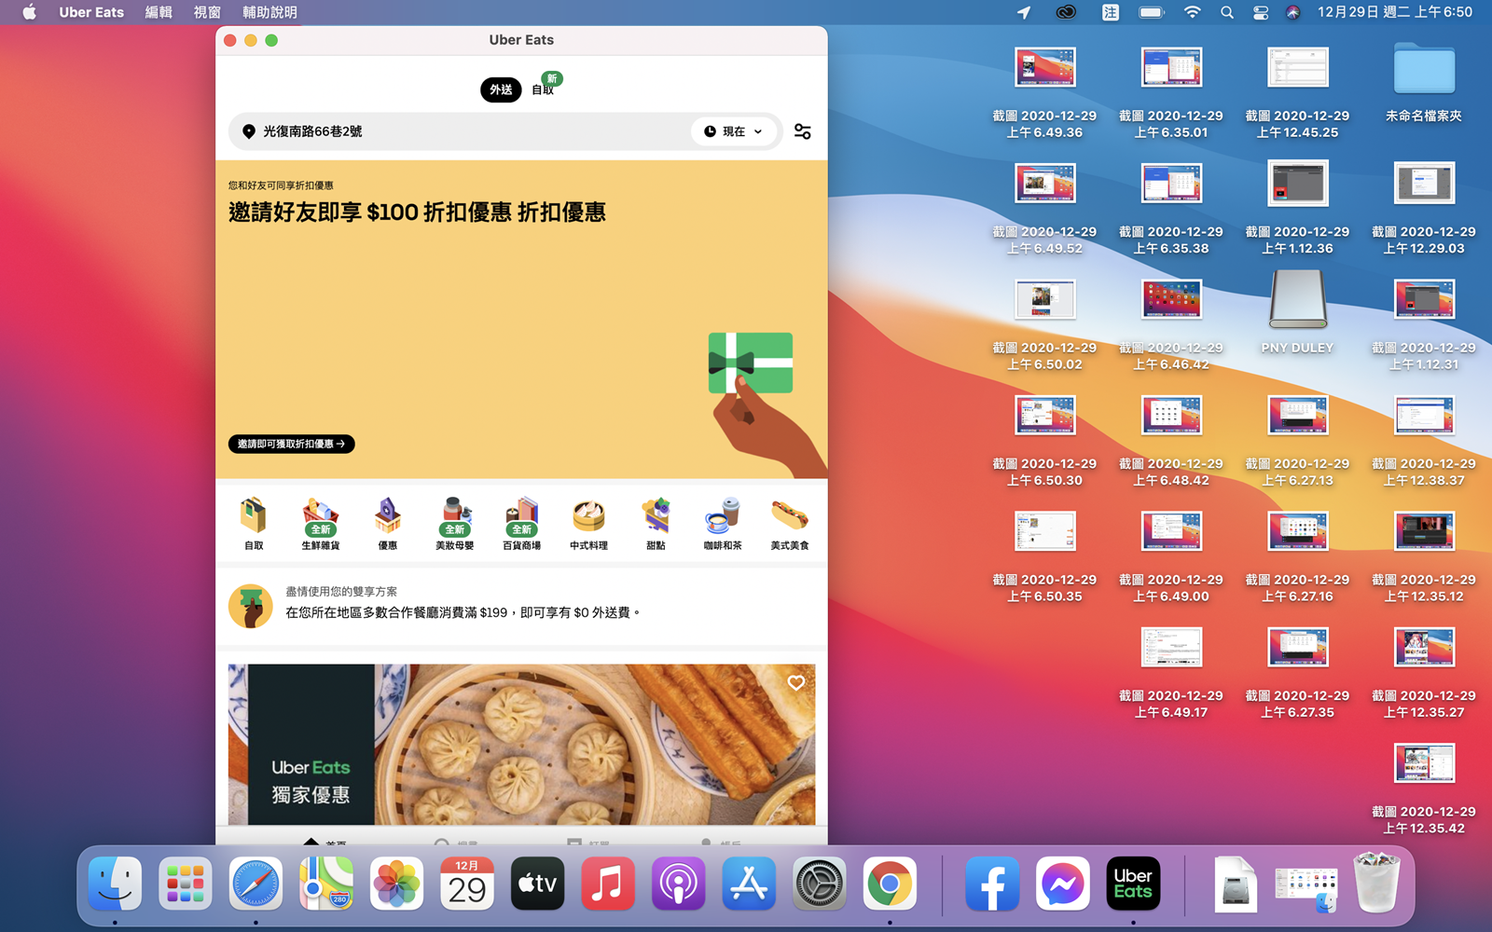Open the 美妝母嬰 category icon

click(454, 522)
